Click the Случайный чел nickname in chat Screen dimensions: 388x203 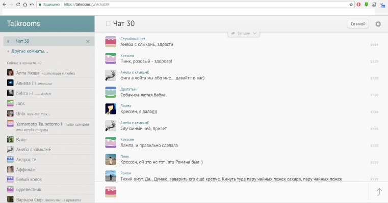point(133,39)
